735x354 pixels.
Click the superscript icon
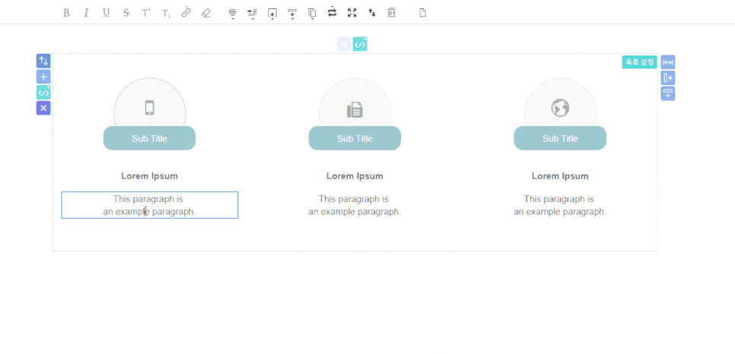pos(145,13)
